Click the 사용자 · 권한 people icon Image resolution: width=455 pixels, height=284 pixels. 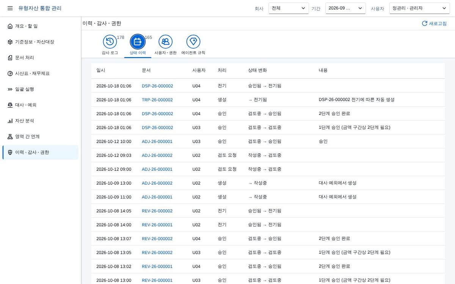point(165,42)
